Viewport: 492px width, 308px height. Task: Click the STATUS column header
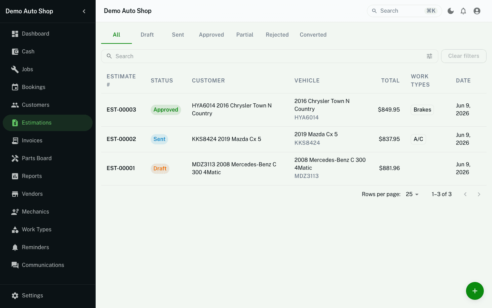coord(162,81)
